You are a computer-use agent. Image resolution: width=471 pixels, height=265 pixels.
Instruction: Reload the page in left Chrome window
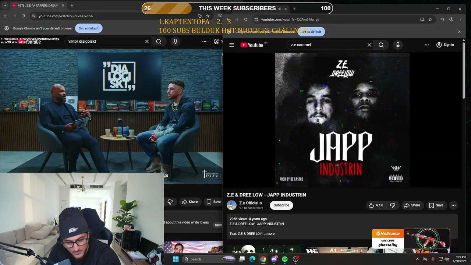pos(23,16)
